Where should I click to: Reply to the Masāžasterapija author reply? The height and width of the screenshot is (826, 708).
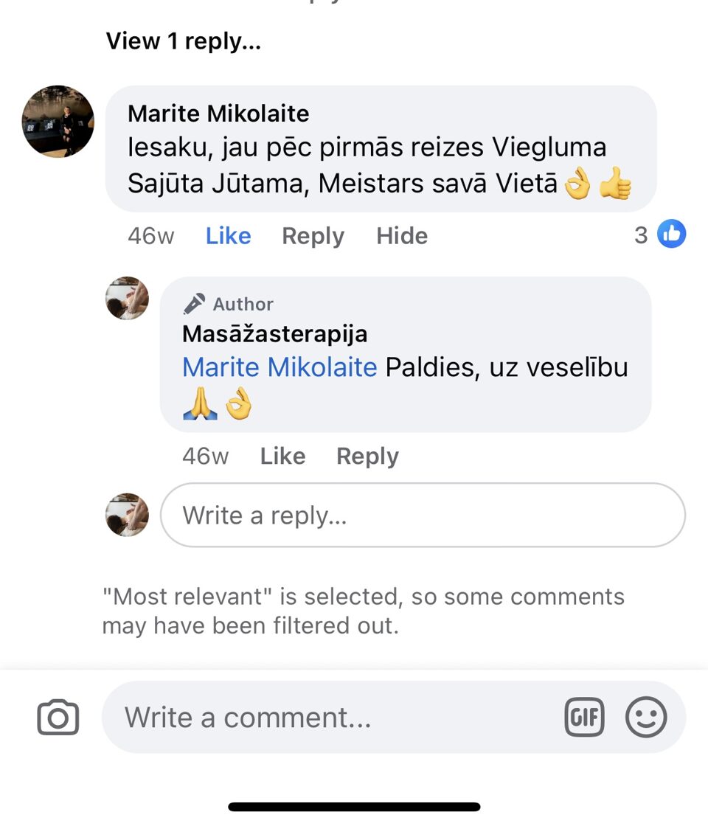pos(367,457)
